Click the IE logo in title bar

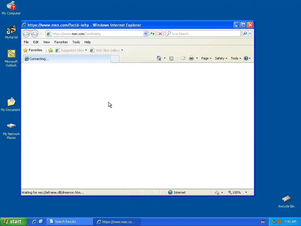click(24, 25)
